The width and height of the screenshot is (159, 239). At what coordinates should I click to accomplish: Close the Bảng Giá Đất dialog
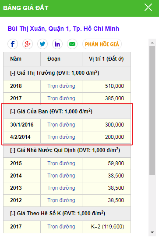click(148, 7)
